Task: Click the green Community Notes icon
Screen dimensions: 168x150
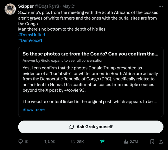Action: click(102, 141)
